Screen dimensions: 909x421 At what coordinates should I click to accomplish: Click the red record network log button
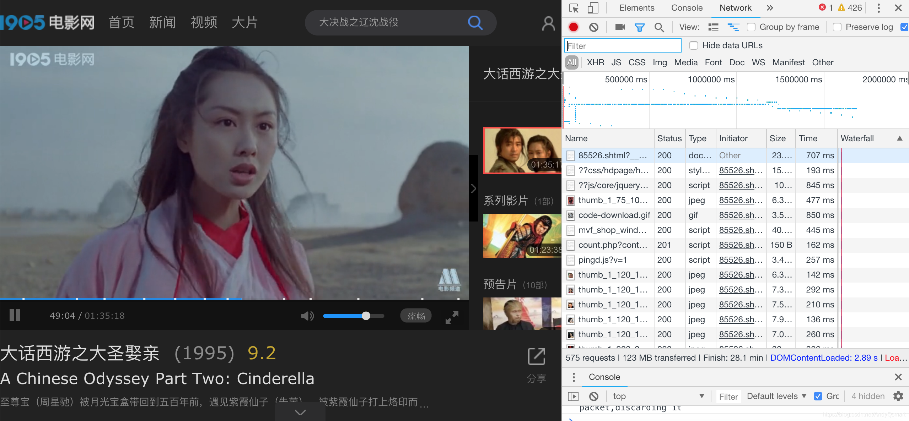point(573,27)
